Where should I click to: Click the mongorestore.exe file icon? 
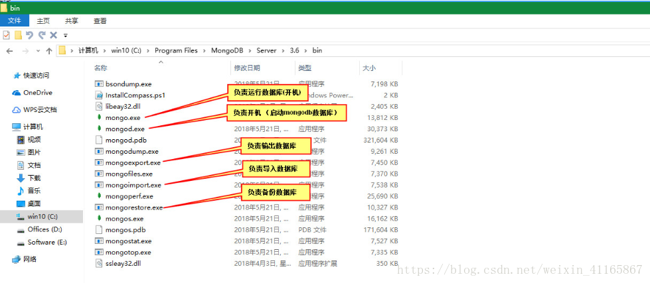pos(99,207)
